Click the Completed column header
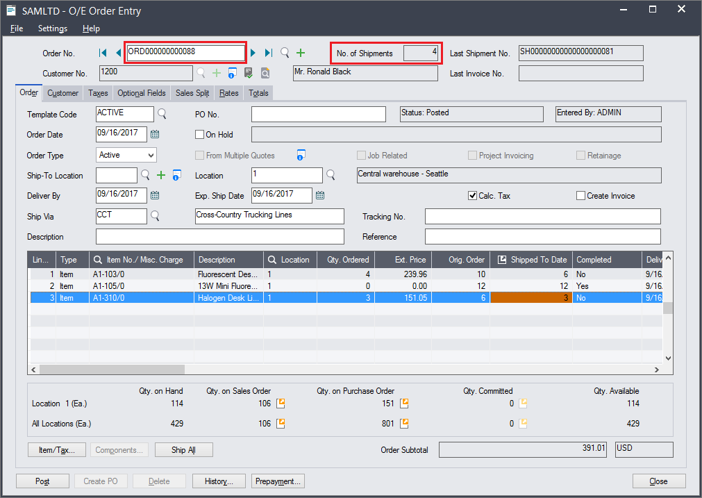702x498 pixels. (x=607, y=259)
